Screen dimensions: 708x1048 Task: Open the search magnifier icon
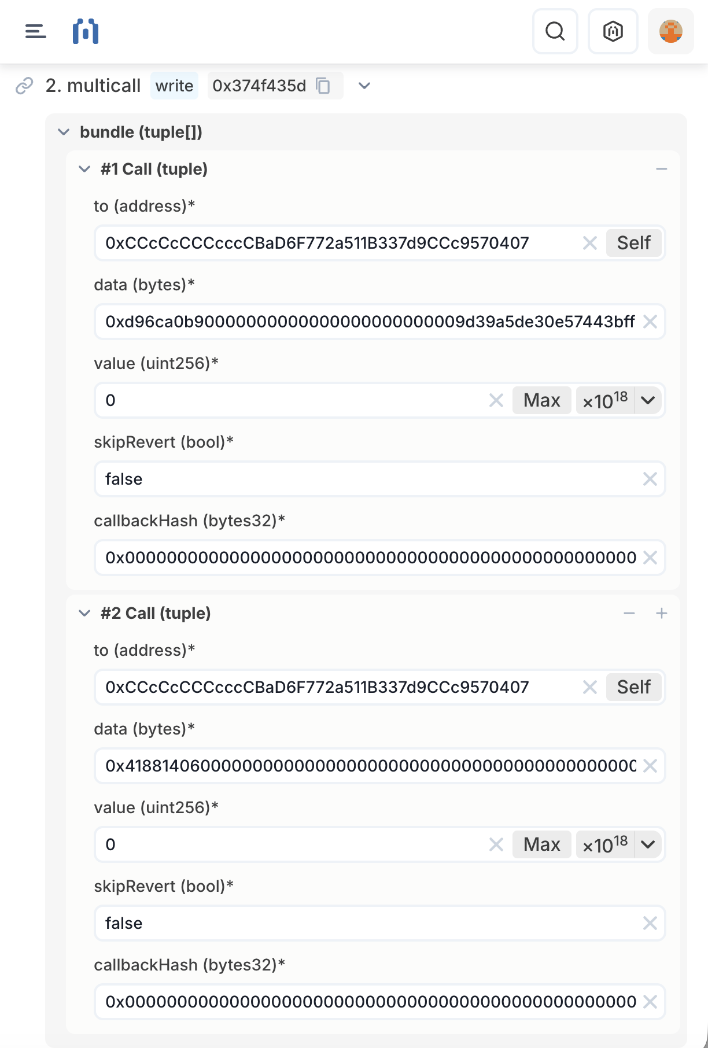(555, 31)
